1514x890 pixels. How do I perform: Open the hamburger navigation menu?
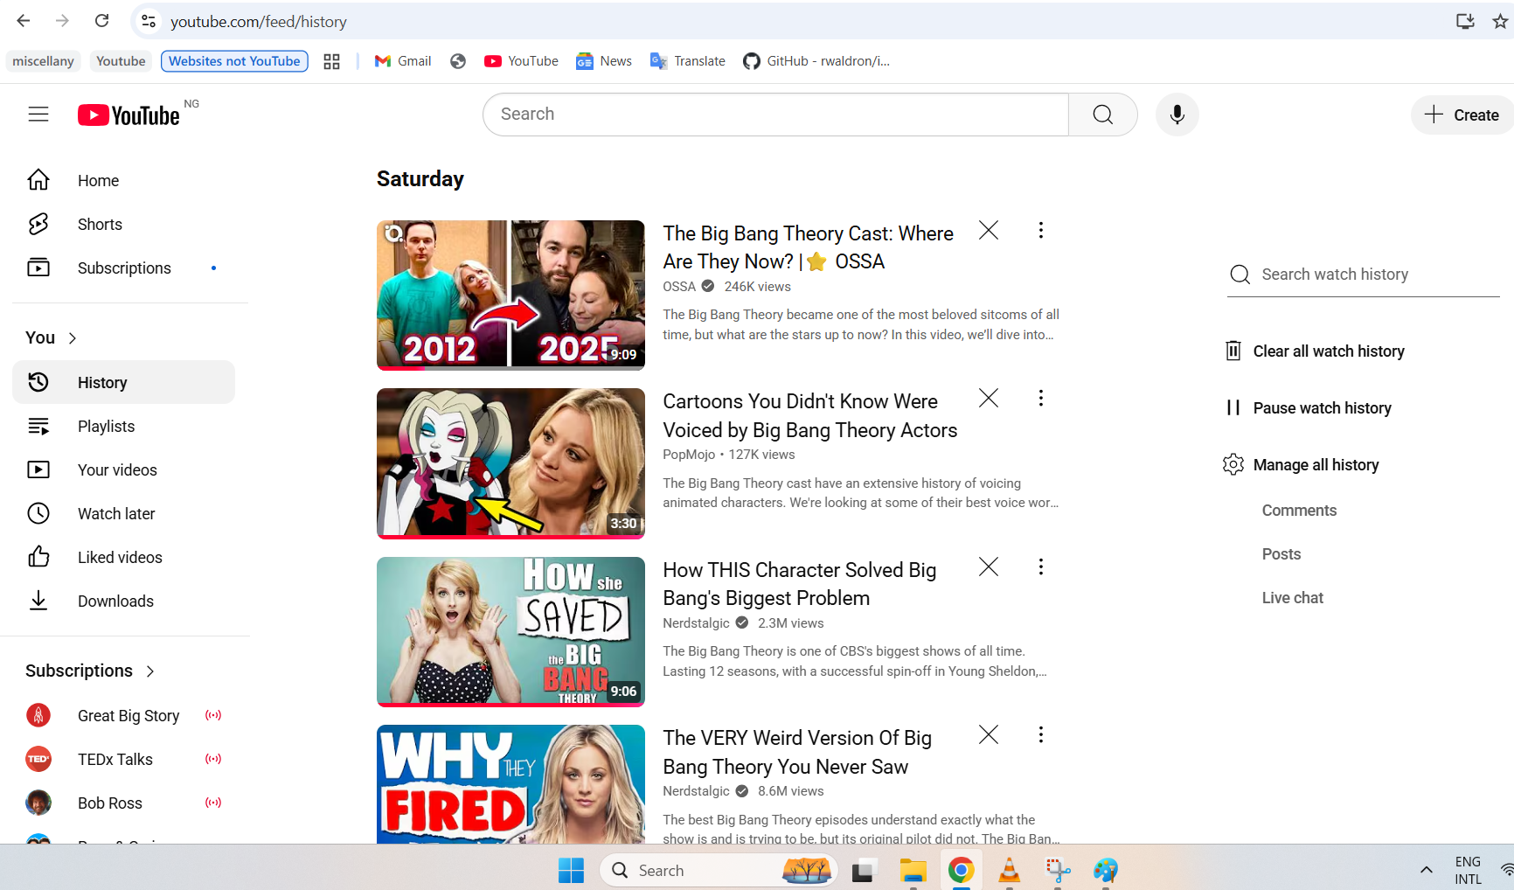point(38,114)
